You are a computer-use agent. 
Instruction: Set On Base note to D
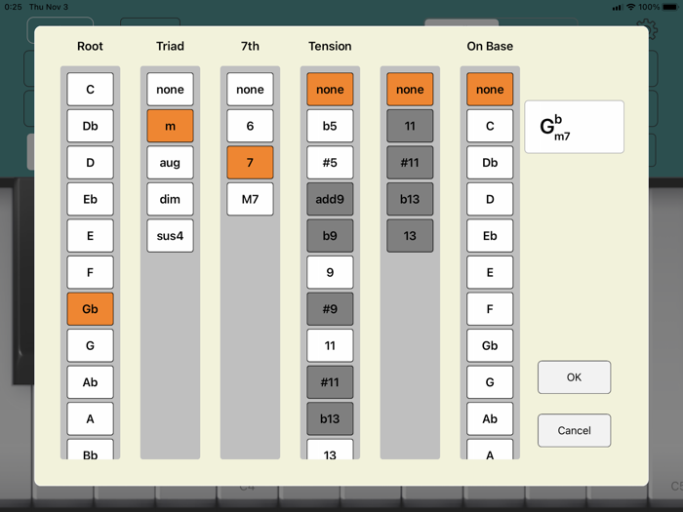[490, 199]
